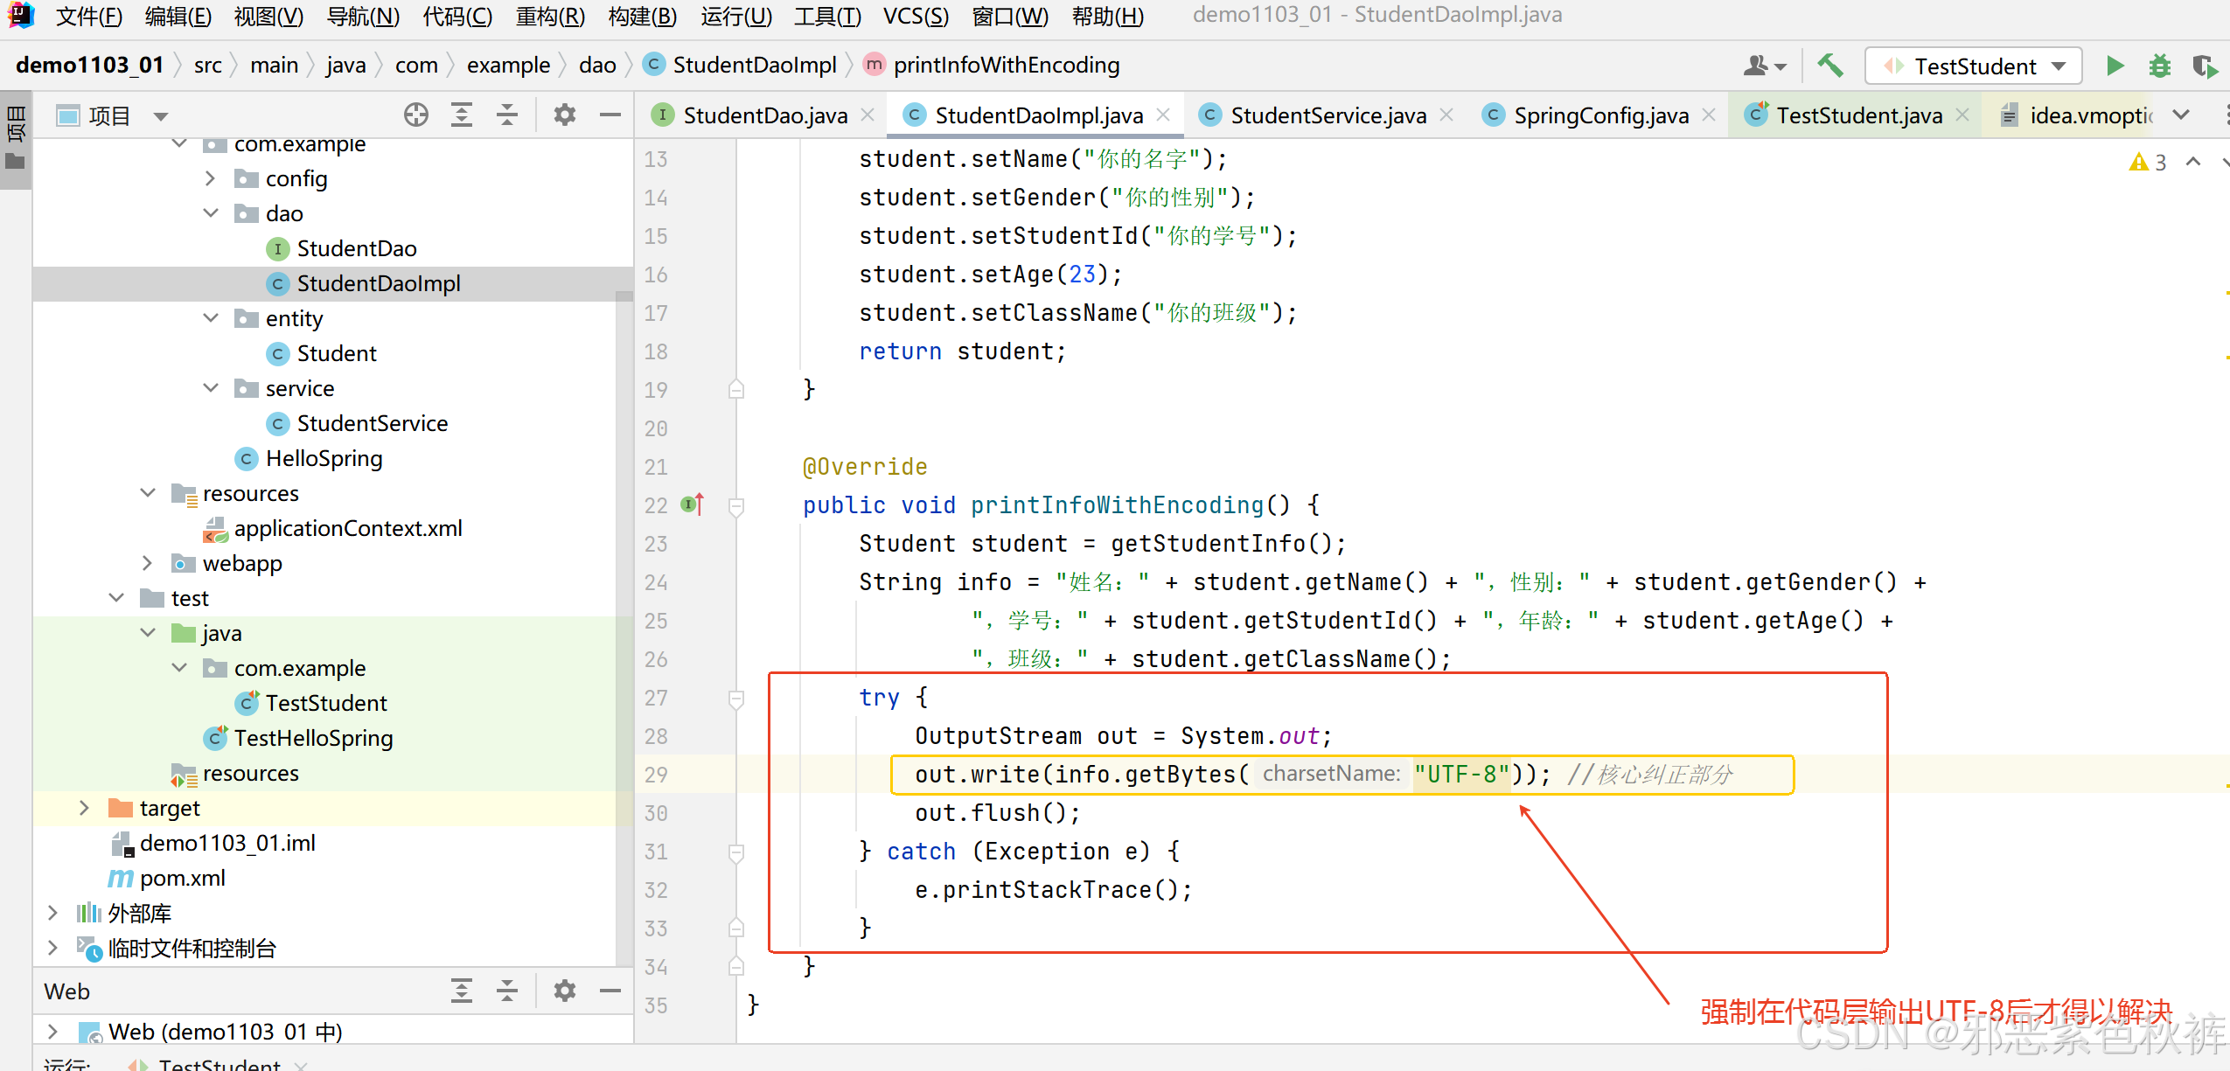The image size is (2230, 1071).
Task: Hide the project tool window with minus icon
Action: coord(610,115)
